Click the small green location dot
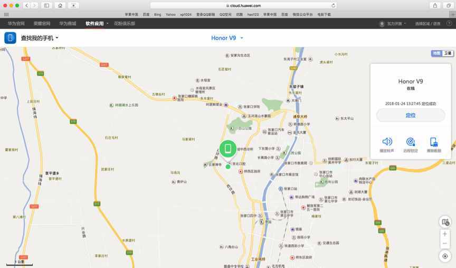456x268 pixels. (x=228, y=167)
